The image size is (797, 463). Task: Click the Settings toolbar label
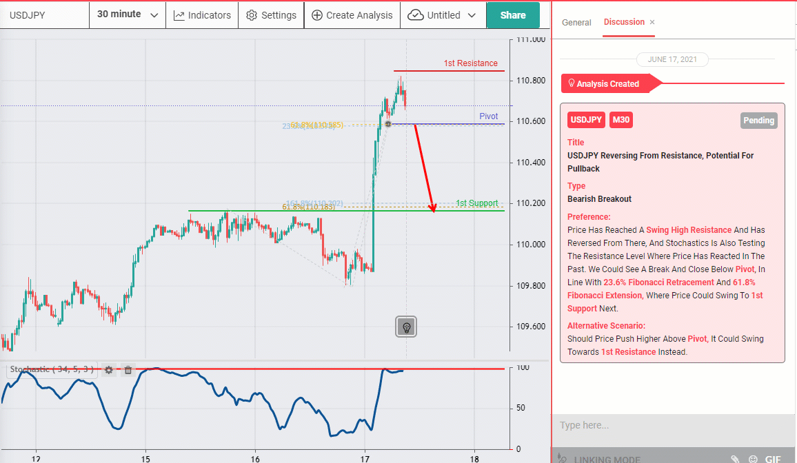coord(279,15)
